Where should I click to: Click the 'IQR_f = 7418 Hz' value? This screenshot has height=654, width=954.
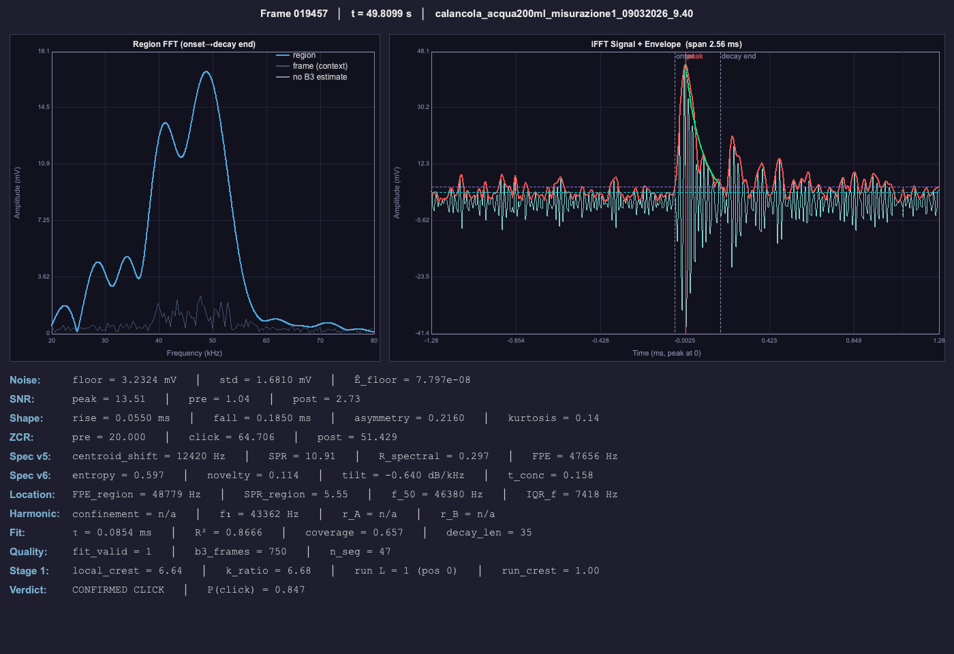[x=572, y=495]
